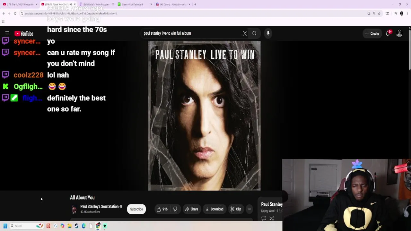Start voice search with microphone icon

tap(268, 33)
